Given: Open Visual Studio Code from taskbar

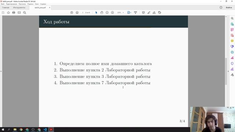Looking at the screenshot, I should click(x=45, y=129).
